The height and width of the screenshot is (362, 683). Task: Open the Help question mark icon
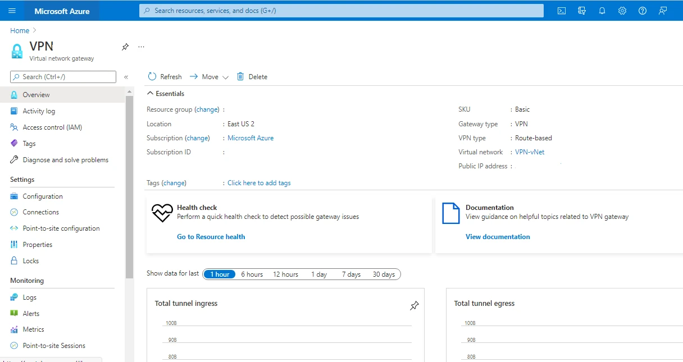pyautogui.click(x=642, y=10)
